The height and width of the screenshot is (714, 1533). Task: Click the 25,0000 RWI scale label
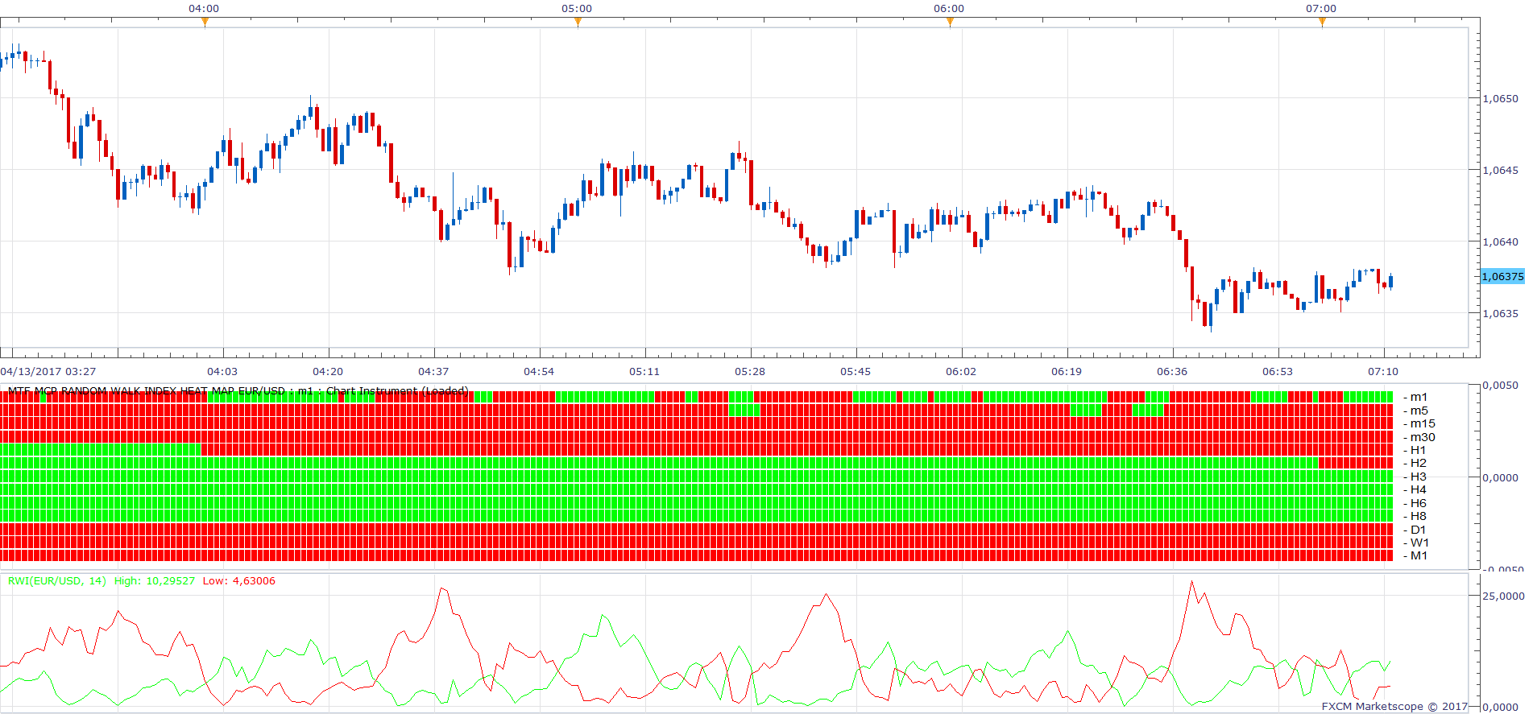click(1503, 596)
